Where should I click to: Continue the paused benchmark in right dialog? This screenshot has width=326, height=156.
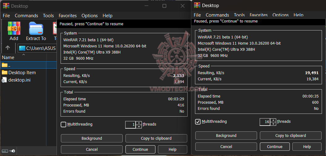275,147
